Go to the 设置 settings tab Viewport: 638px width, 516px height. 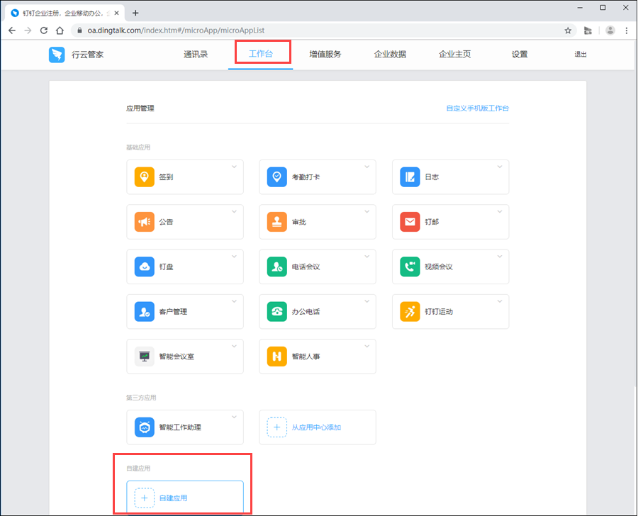click(x=520, y=55)
